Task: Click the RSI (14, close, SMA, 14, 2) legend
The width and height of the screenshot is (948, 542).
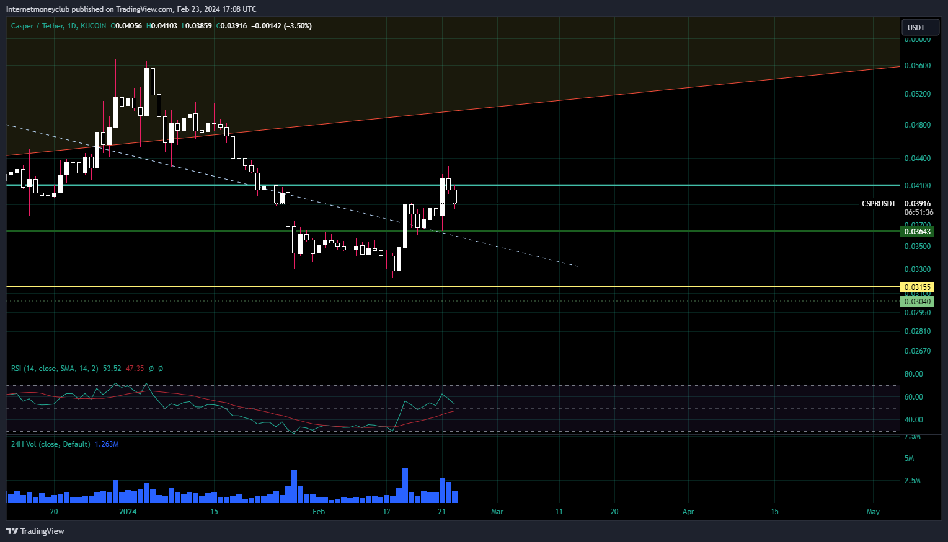Action: (55, 369)
